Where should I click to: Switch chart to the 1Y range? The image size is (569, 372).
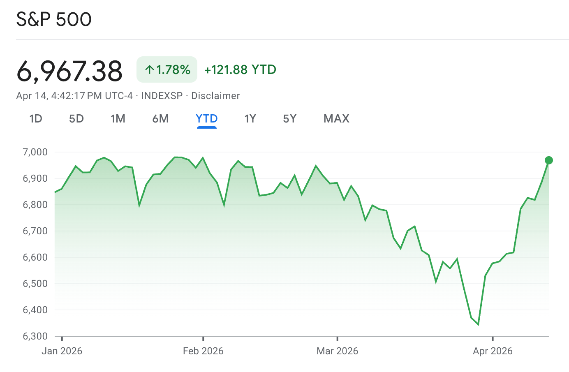pos(250,119)
